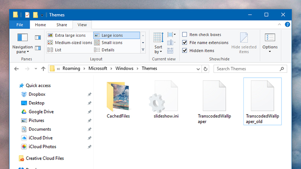Open the Recent locations dropdown
Viewport: 301px width, 169px height.
pyautogui.click(x=36, y=69)
